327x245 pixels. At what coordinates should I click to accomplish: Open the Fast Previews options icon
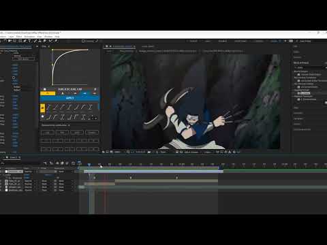221,152
